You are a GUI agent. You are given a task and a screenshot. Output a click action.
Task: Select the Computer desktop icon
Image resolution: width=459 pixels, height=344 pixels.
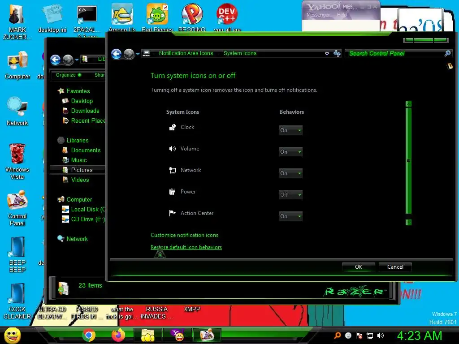(x=17, y=65)
